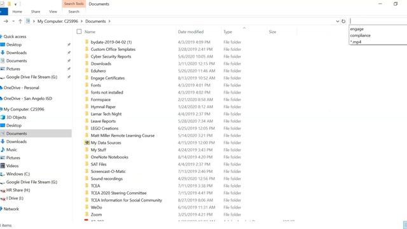Image resolution: width=407 pixels, height=229 pixels.
Task: Select WeDo folder icon
Action: 86,207
